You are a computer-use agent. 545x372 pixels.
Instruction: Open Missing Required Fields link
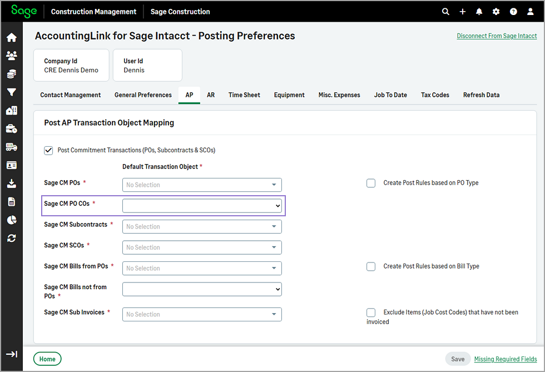point(506,359)
